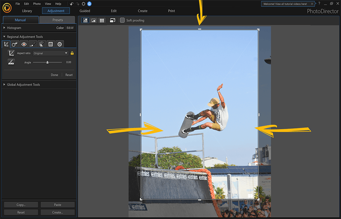
Task: Click the Done button to apply crop
Action: 54,75
